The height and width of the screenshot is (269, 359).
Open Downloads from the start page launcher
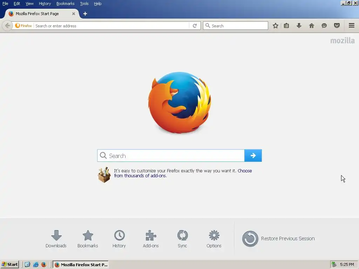pyautogui.click(x=56, y=239)
